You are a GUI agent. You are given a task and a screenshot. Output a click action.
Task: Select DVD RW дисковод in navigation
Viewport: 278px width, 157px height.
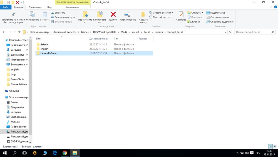tap(17, 141)
